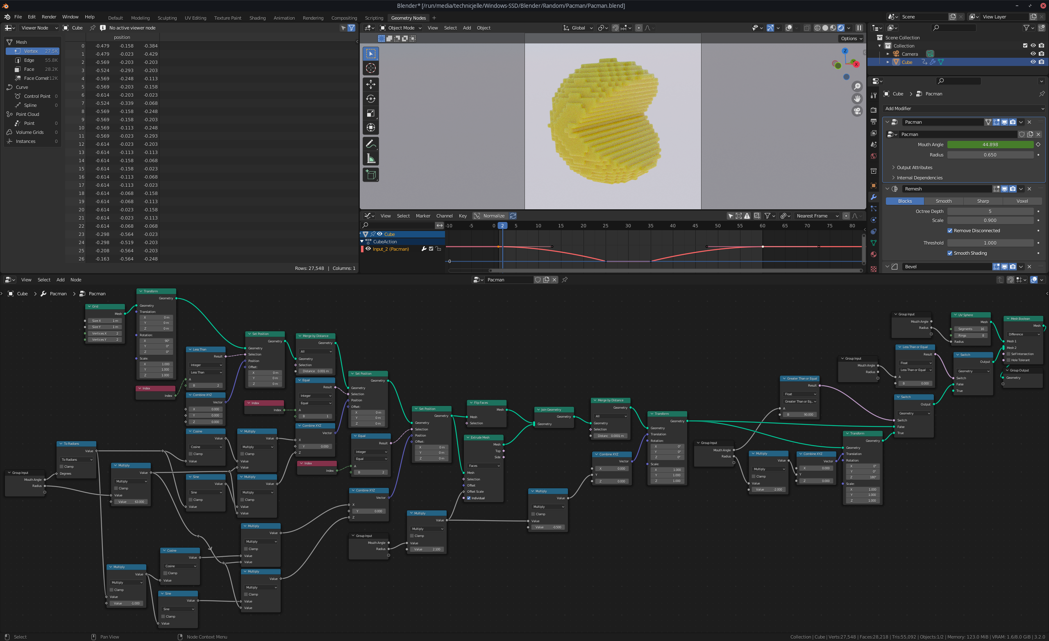
Task: Click current frame marker 2 in timeline
Action: [x=502, y=226]
